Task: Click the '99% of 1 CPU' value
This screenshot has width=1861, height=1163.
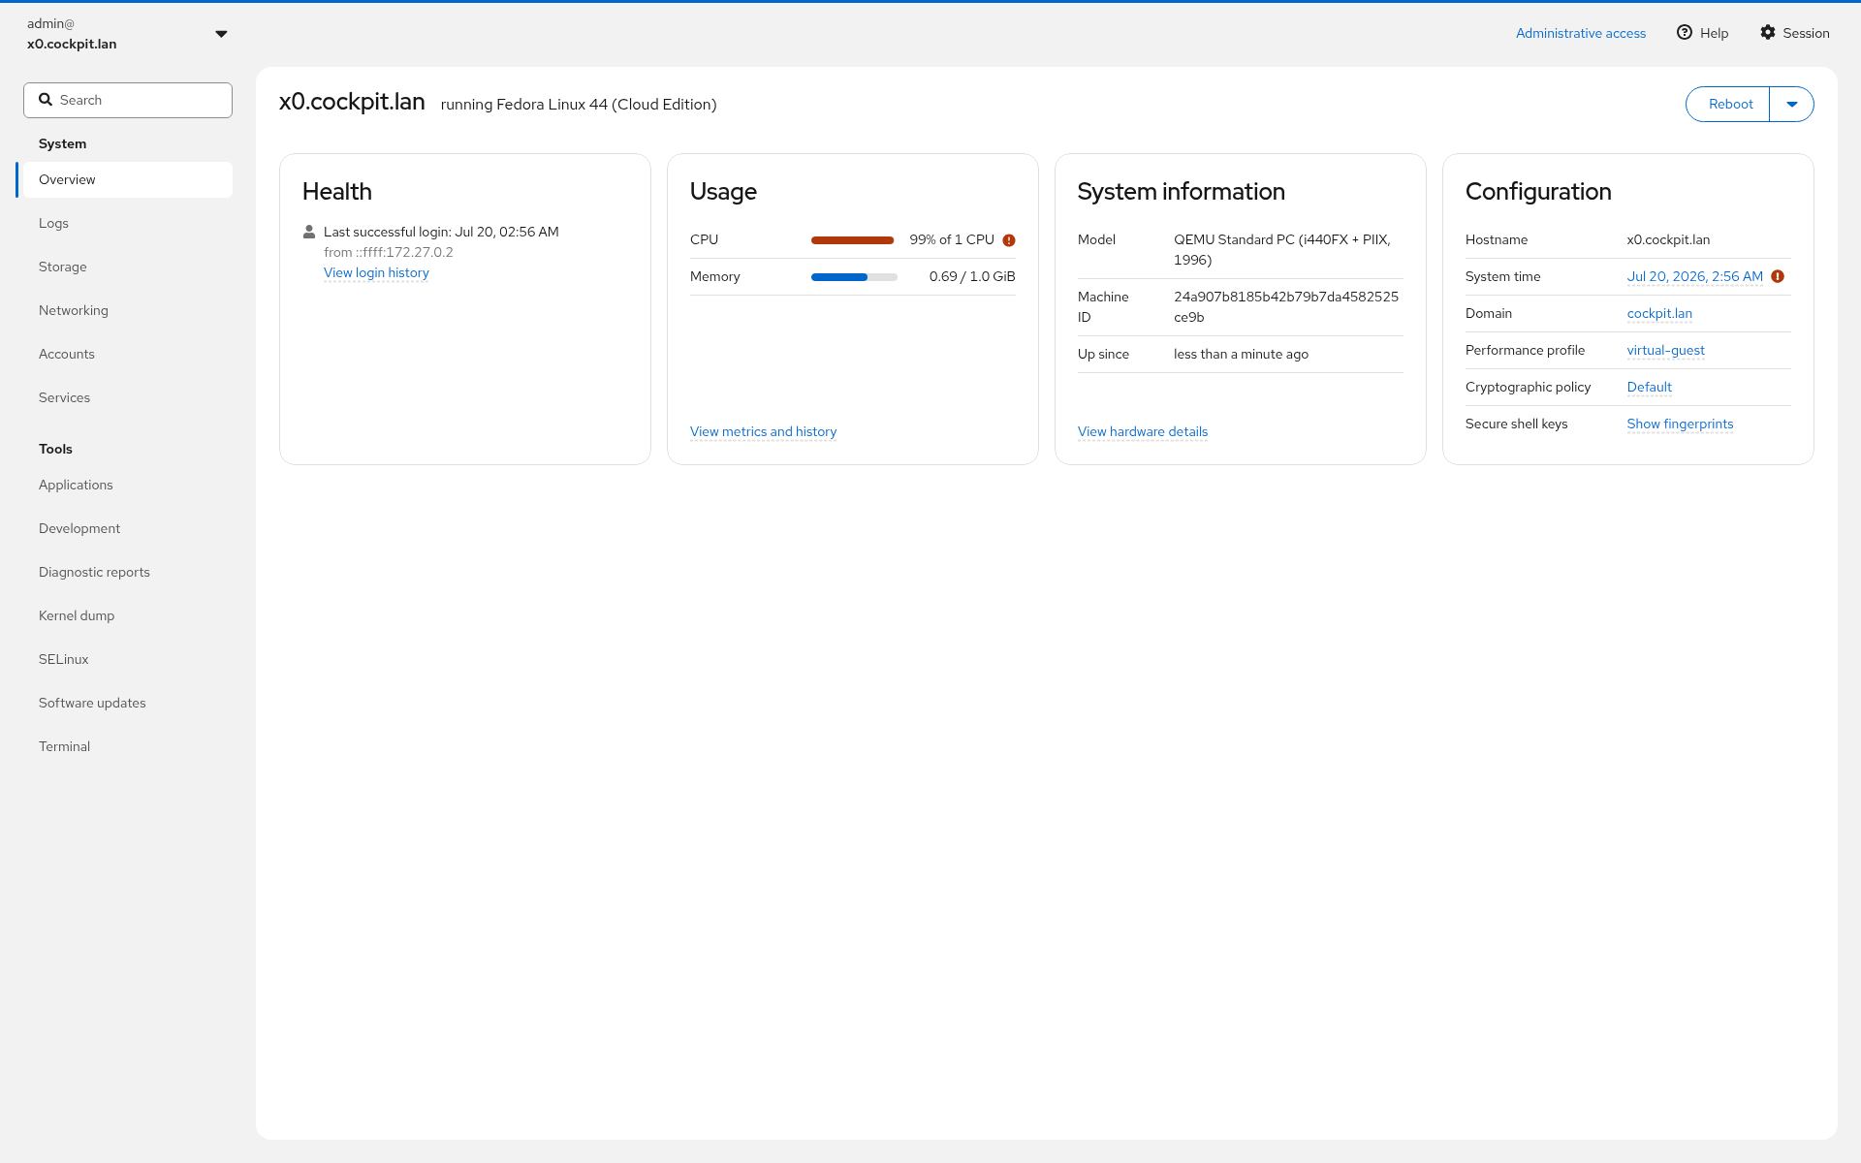Action: 952,239
